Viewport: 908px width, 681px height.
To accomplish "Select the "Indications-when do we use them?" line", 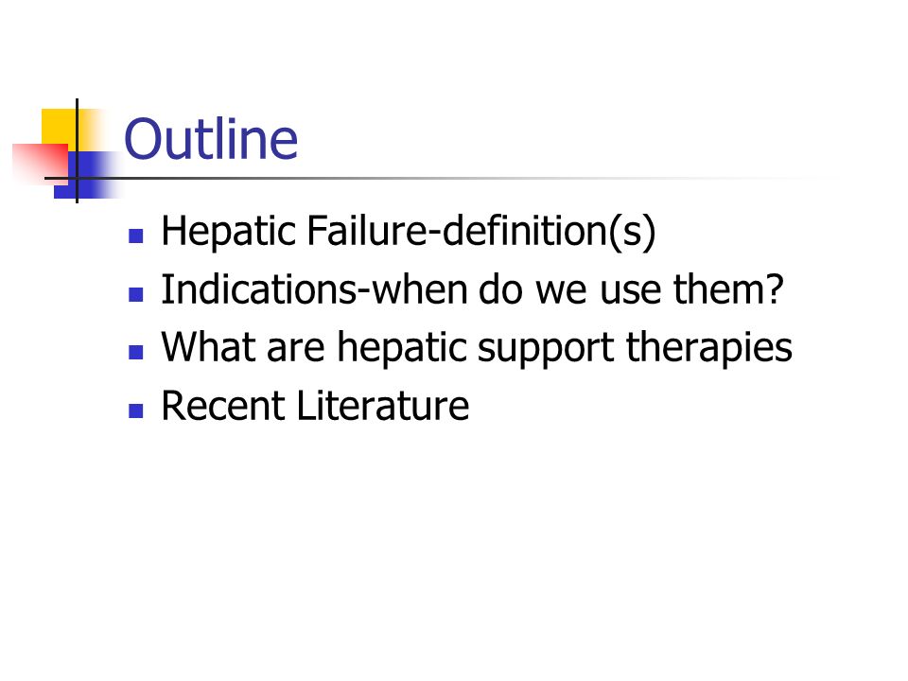I will [x=473, y=289].
